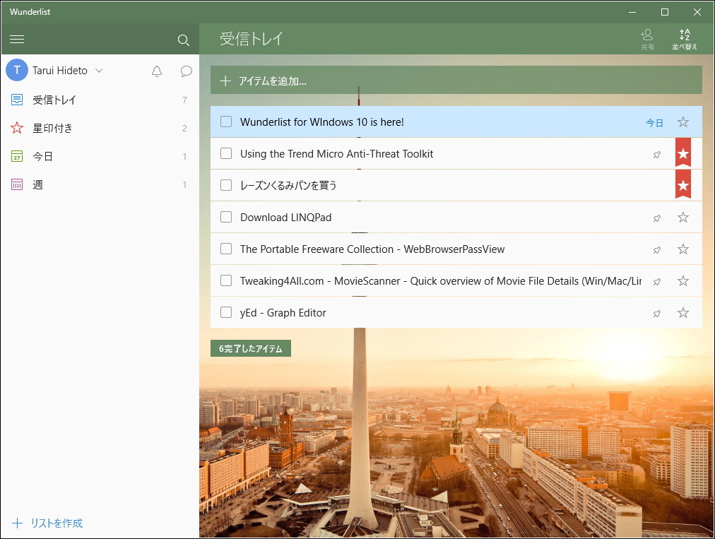The height and width of the screenshot is (539, 715).
Task: Check off Using the Trend Micro Anti-Threat Toolkit
Action: point(226,154)
